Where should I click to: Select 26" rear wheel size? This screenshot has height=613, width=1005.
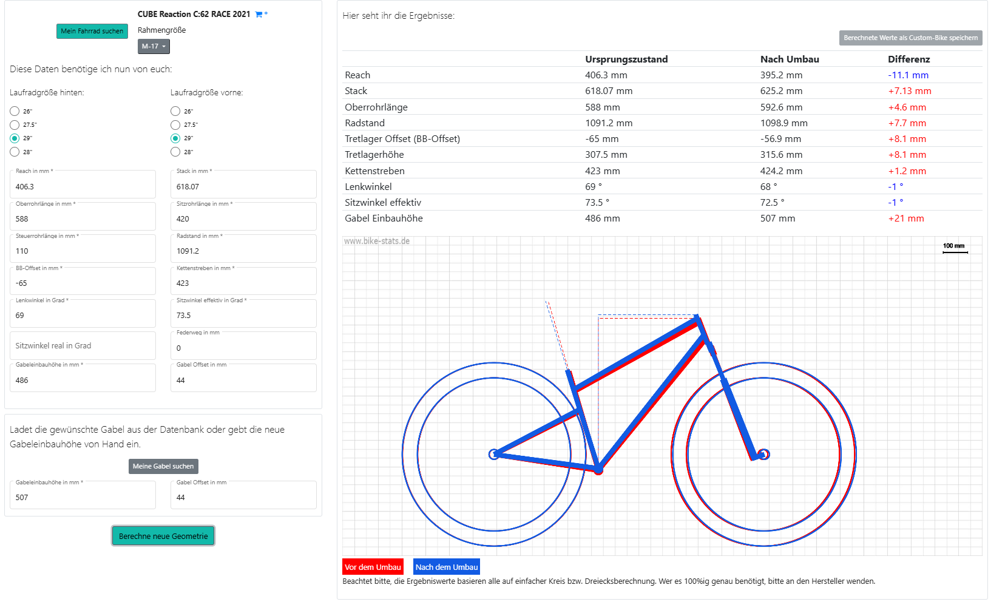(15, 111)
